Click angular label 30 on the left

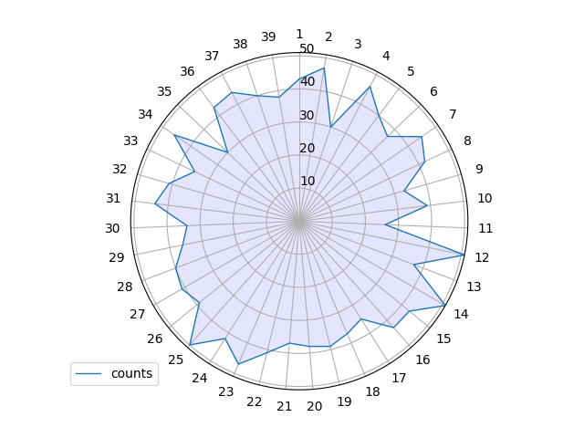pos(112,228)
